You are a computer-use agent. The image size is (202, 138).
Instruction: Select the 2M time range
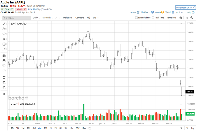[x=28, y=128]
